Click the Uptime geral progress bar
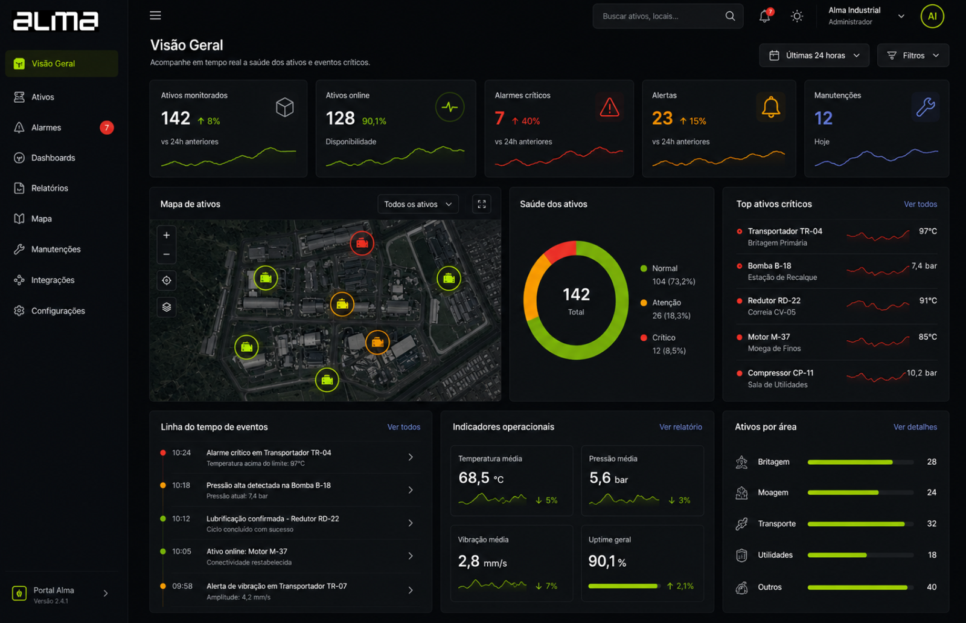Viewport: 966px width, 623px height. pyautogui.click(x=624, y=586)
